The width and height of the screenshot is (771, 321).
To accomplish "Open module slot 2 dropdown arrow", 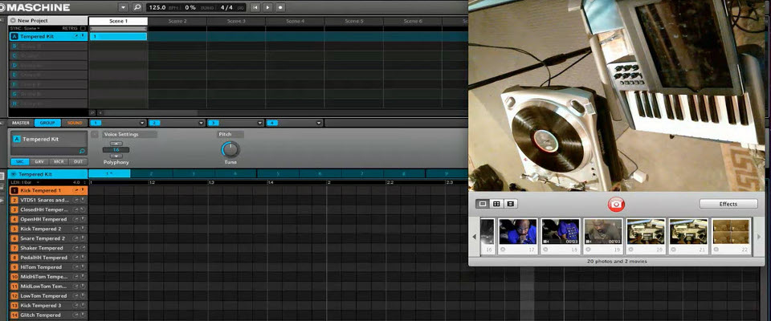I will pos(201,123).
